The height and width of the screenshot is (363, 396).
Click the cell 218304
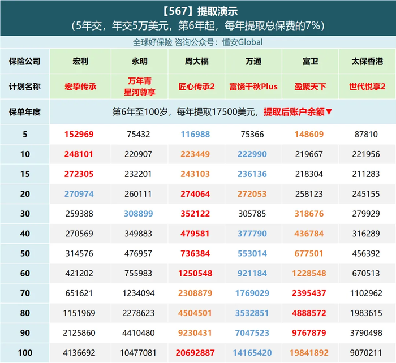pyautogui.click(x=309, y=174)
